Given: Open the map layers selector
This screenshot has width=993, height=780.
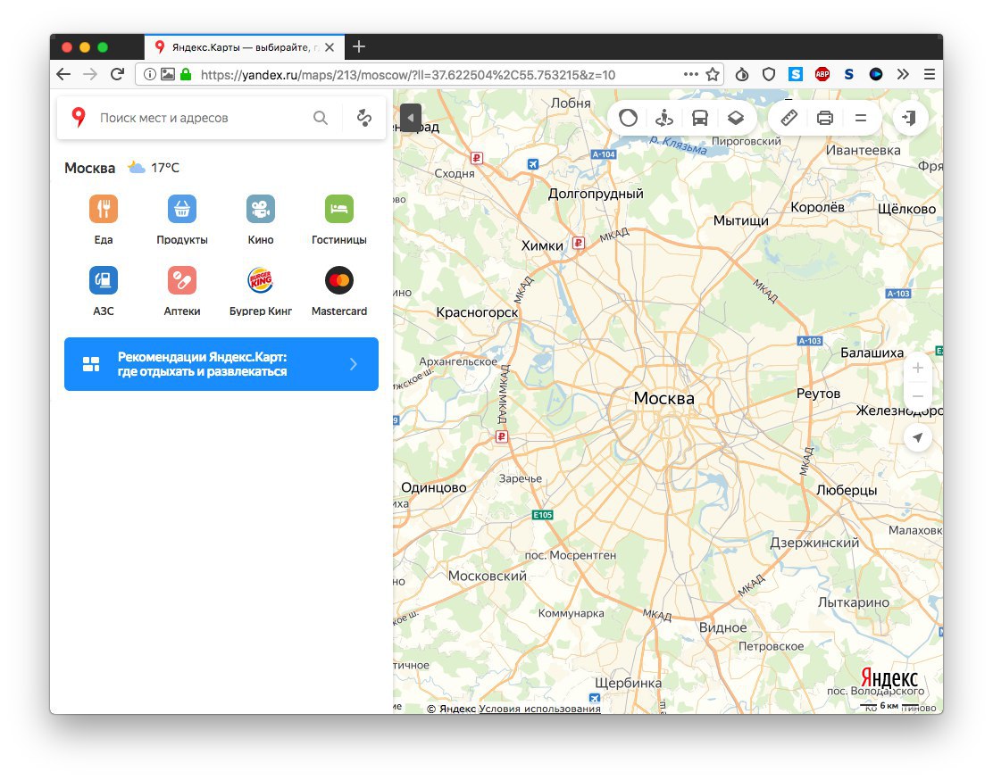Looking at the screenshot, I should coord(735,118).
